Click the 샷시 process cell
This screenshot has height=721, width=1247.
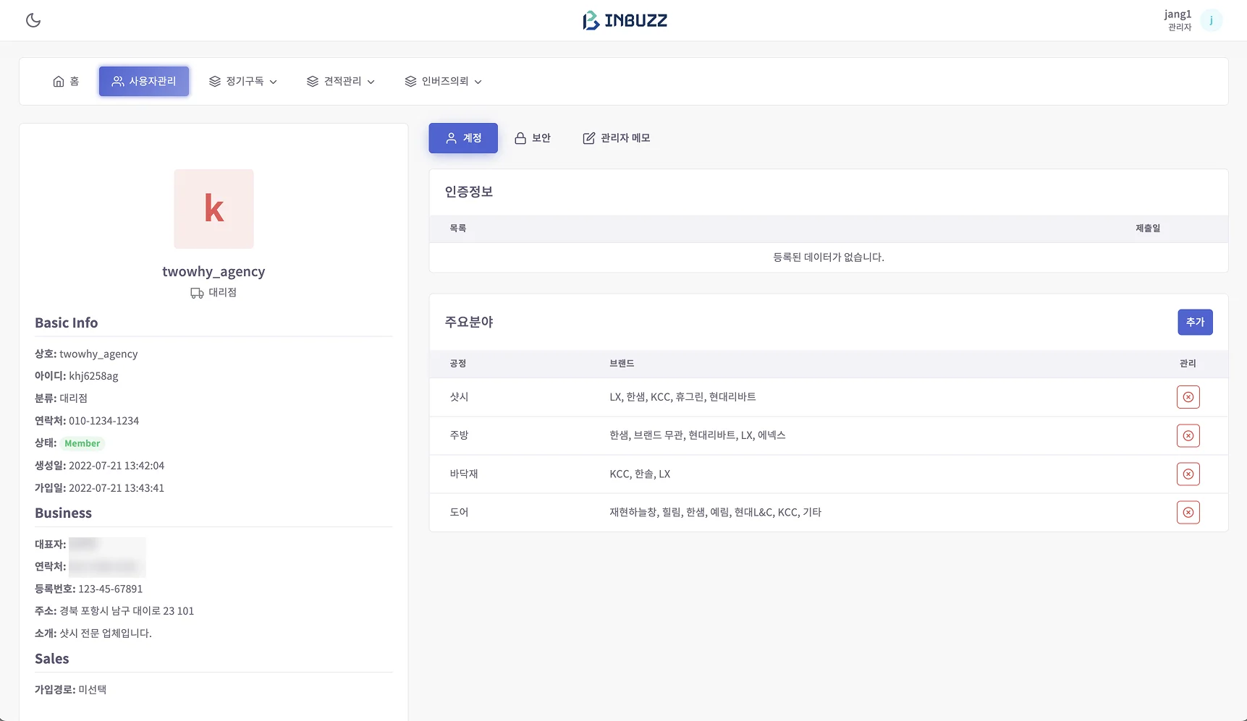[x=460, y=397]
